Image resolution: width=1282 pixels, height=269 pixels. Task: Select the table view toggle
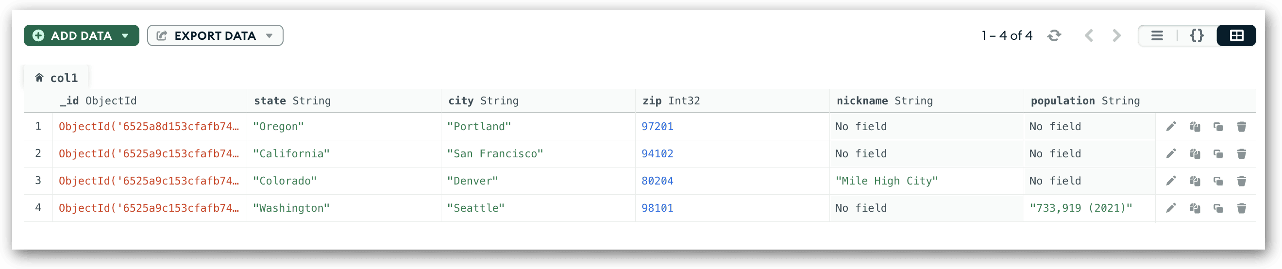point(1236,35)
